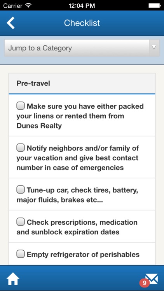Tap the 12:04 PM clock
Screen dimensions: 164x291
pos(82,5)
